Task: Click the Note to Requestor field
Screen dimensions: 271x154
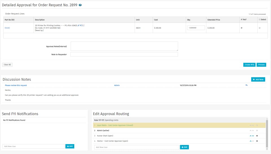Action: click(124, 54)
